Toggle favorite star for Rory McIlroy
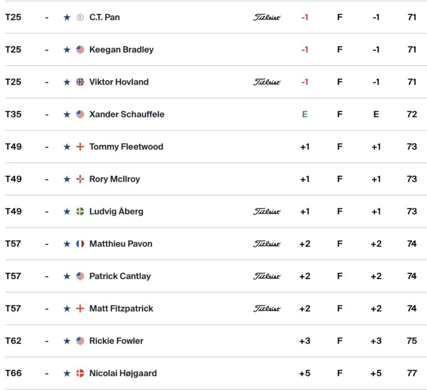The width and height of the screenshot is (427, 391). pos(67,179)
